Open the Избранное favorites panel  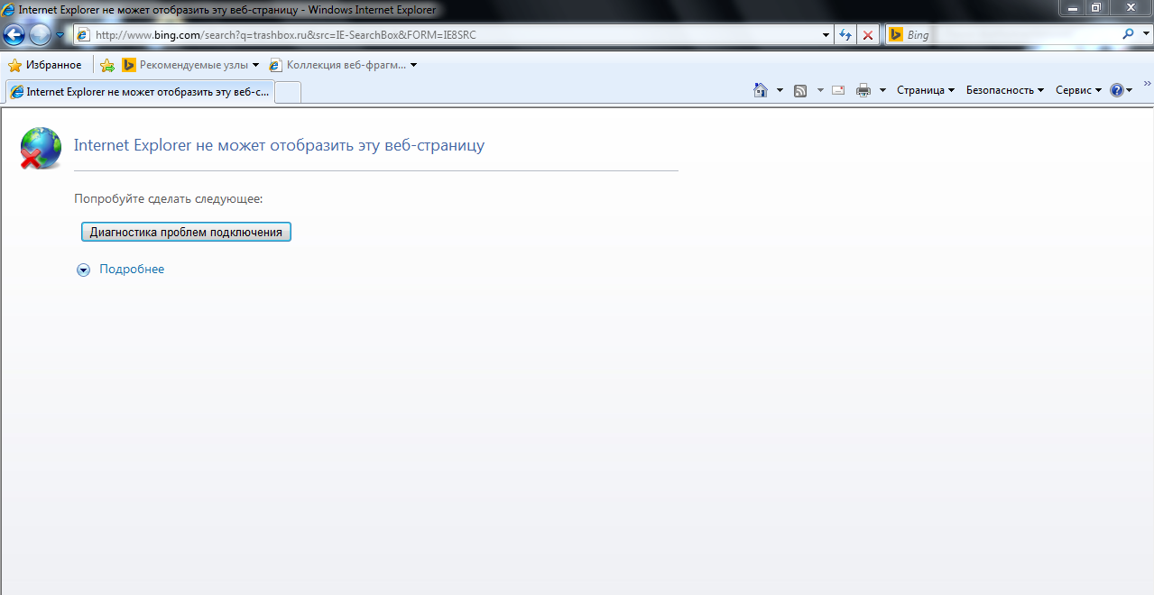(x=44, y=65)
